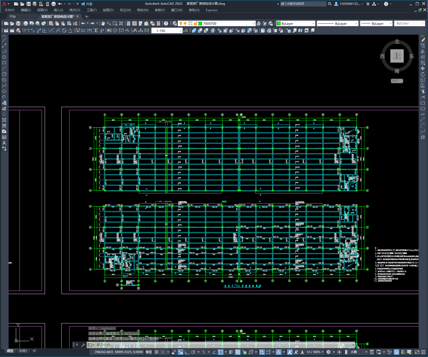Toggle Ortho mode in status bar
This screenshot has width=428, height=357.
187,352
